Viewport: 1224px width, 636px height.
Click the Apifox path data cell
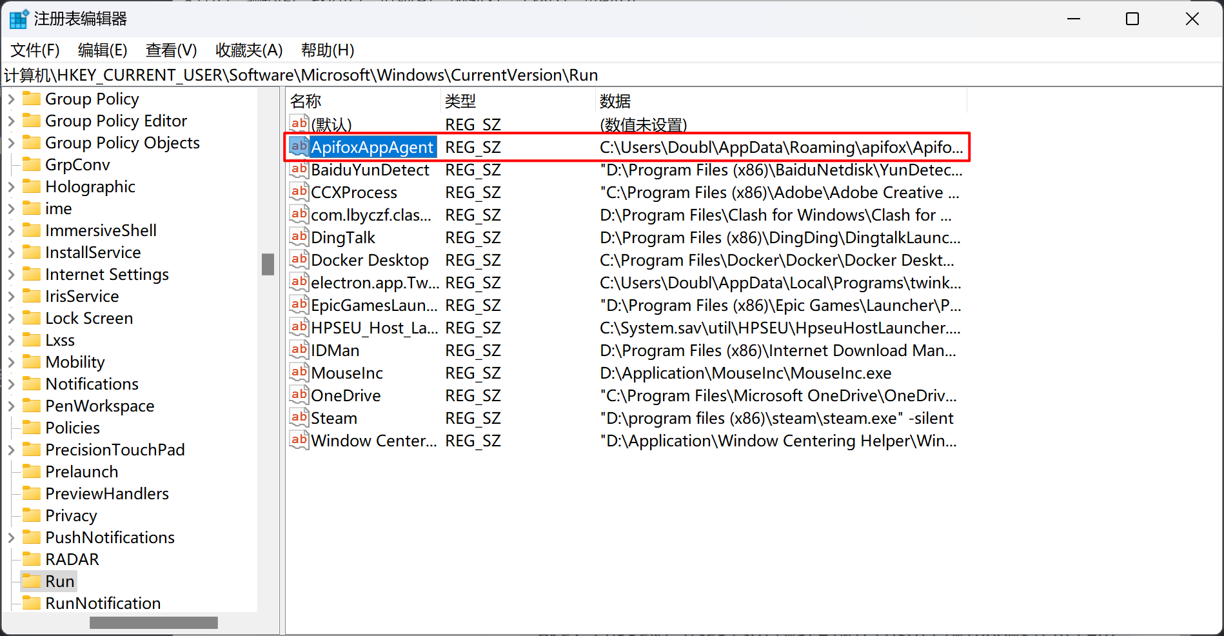(x=781, y=147)
